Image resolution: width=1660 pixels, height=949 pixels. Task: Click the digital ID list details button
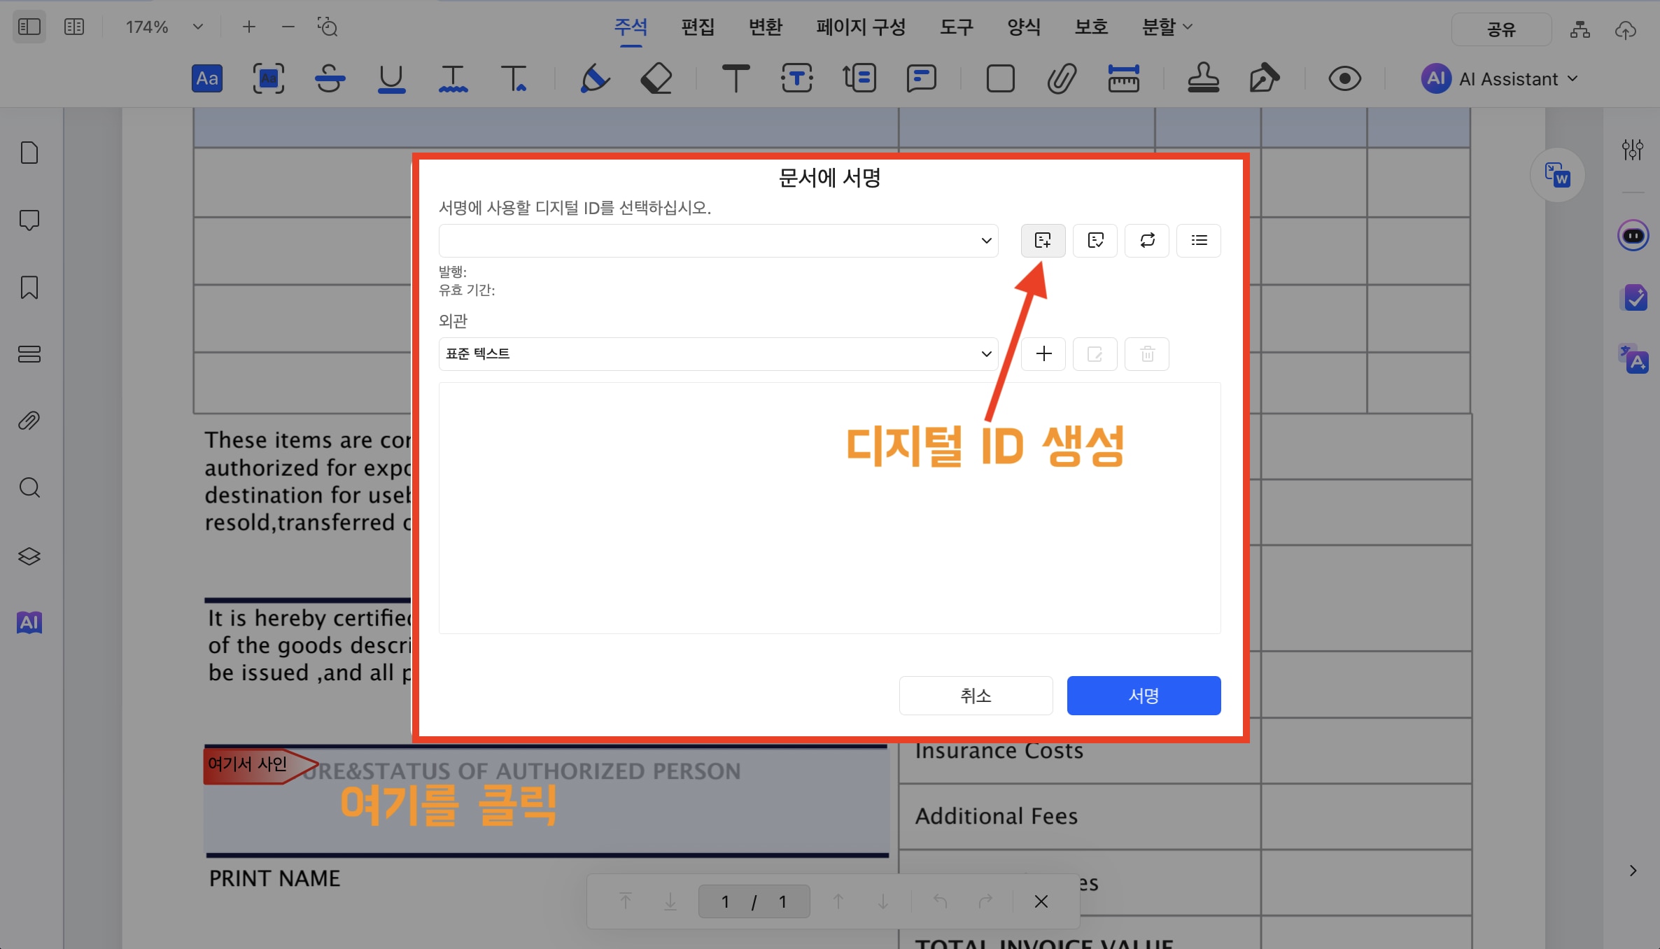[x=1199, y=241]
